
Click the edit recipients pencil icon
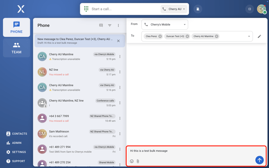pos(259,36)
